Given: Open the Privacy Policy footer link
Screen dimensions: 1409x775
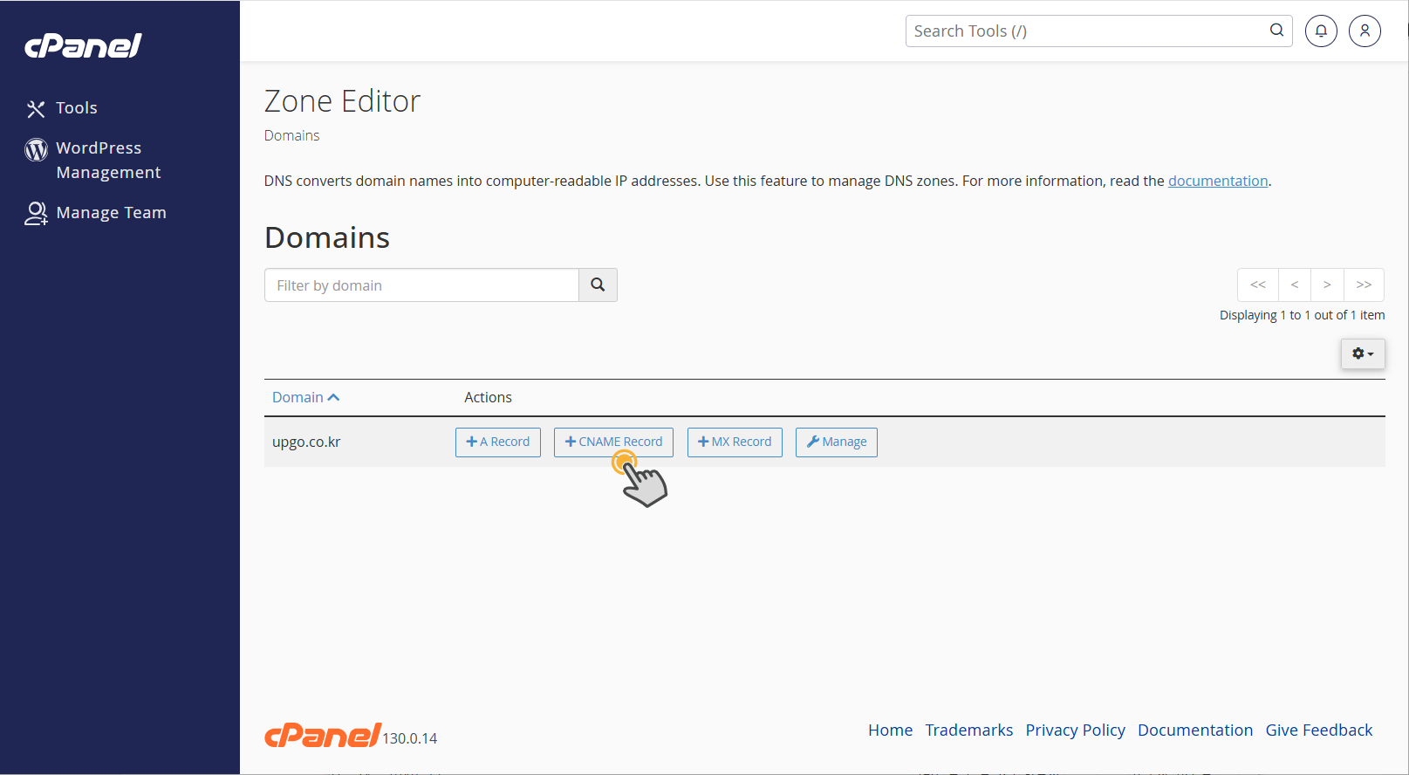Looking at the screenshot, I should (x=1075, y=730).
